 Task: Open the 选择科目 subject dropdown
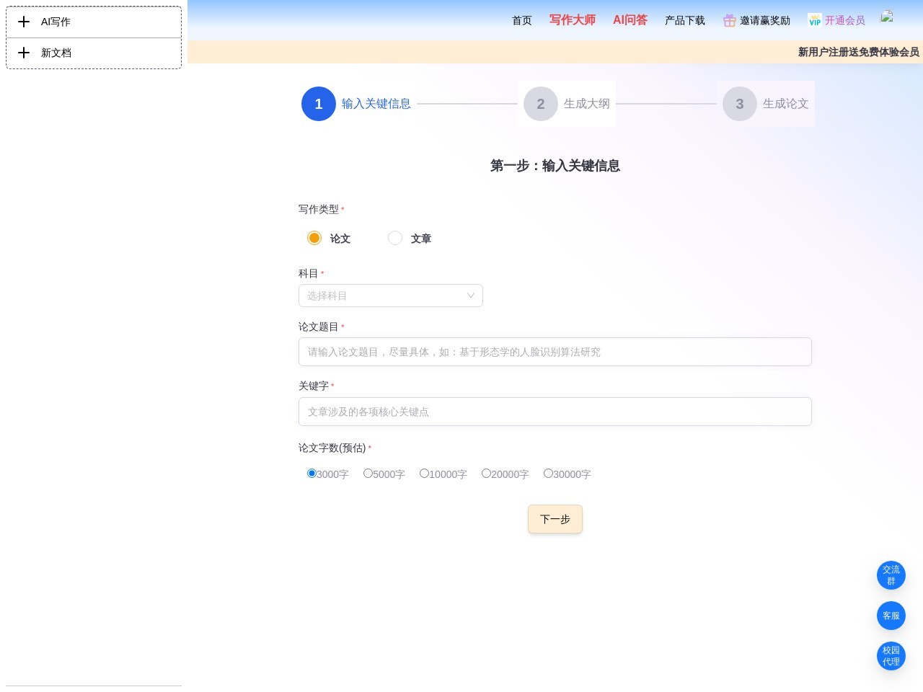pyautogui.click(x=391, y=296)
